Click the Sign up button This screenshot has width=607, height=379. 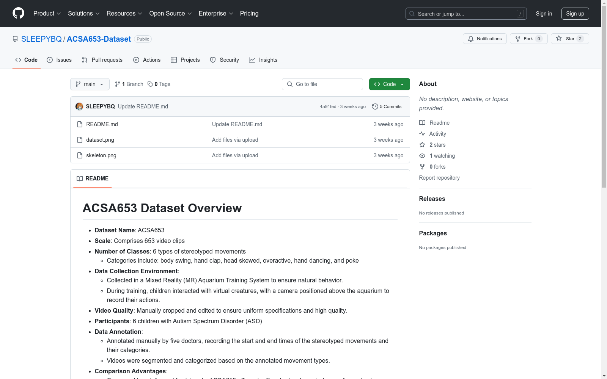(x=575, y=14)
